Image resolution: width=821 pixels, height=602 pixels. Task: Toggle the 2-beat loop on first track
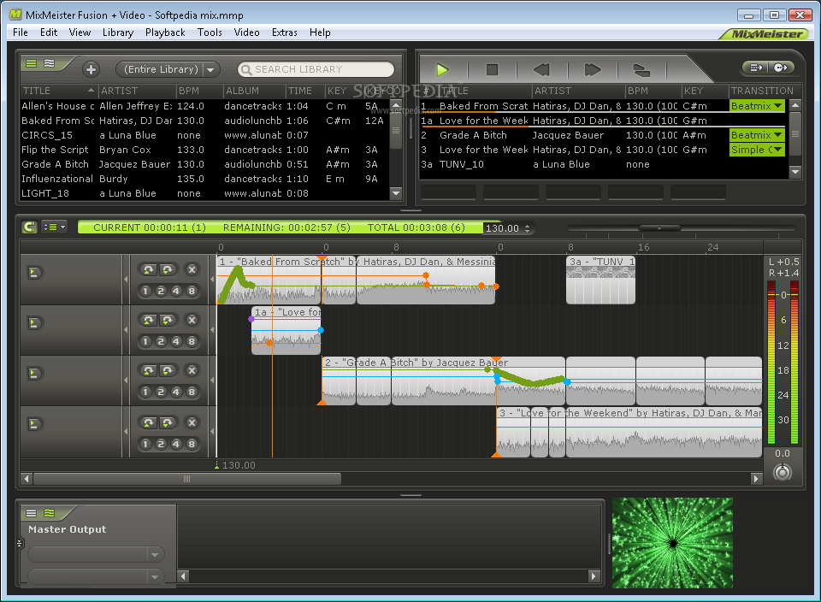pyautogui.click(x=161, y=291)
